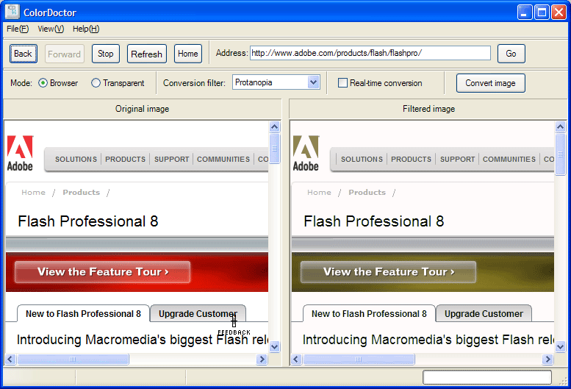Click scroll right arrow of Original image pane
Viewport: 571px width, 389px height.
coord(262,359)
